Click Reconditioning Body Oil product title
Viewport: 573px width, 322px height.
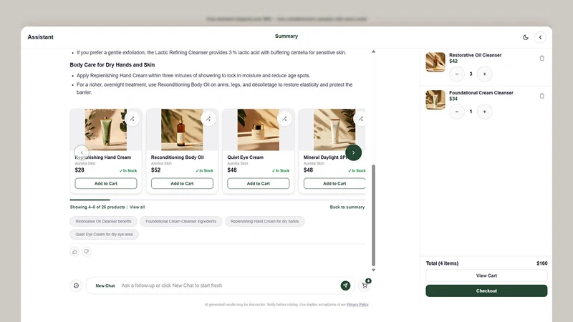click(x=177, y=157)
